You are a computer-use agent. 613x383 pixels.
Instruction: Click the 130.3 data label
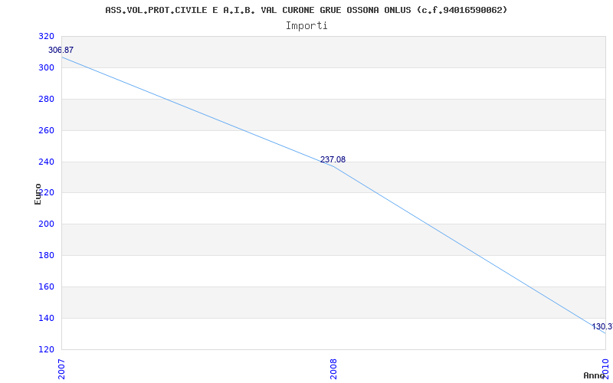click(602, 326)
